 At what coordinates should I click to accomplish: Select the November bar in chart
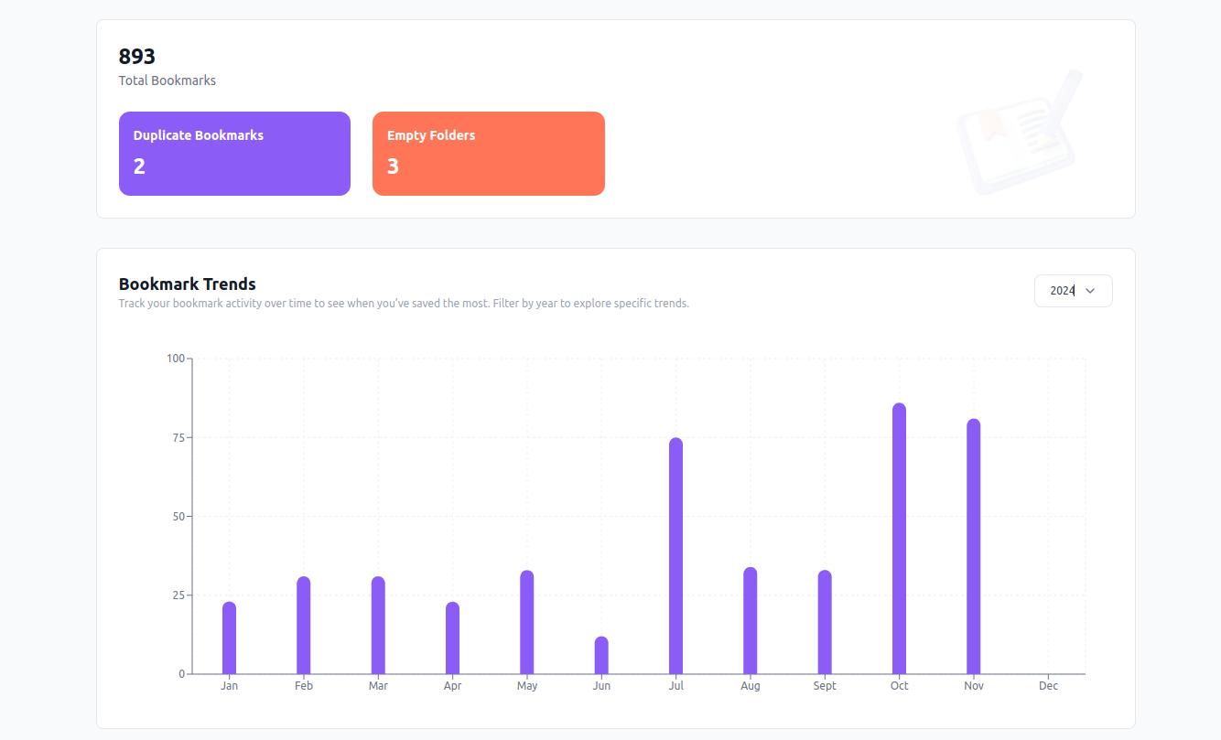pyautogui.click(x=974, y=546)
